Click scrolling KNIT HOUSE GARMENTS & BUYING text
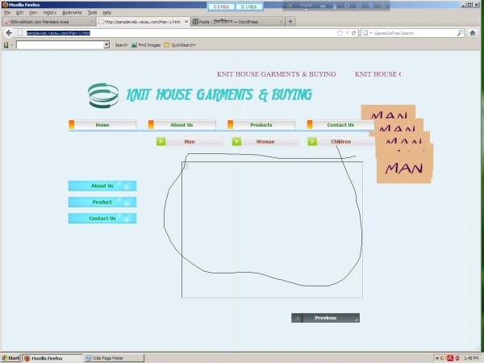The image size is (484, 363). [276, 74]
